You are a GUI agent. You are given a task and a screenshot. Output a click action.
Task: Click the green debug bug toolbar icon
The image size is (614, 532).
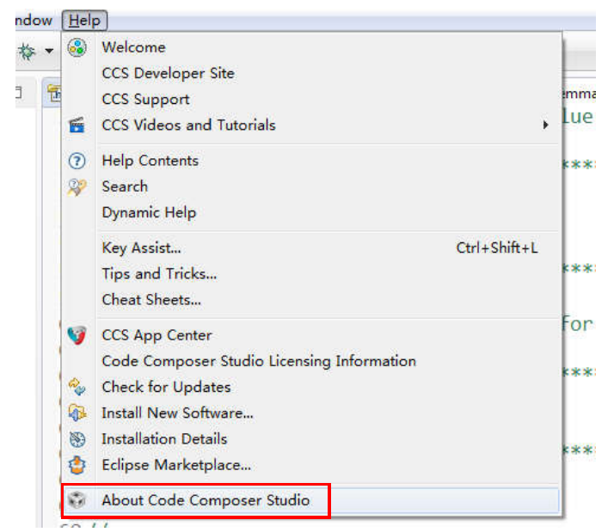[x=27, y=52]
